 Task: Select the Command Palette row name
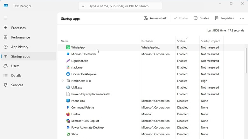coord(83,107)
